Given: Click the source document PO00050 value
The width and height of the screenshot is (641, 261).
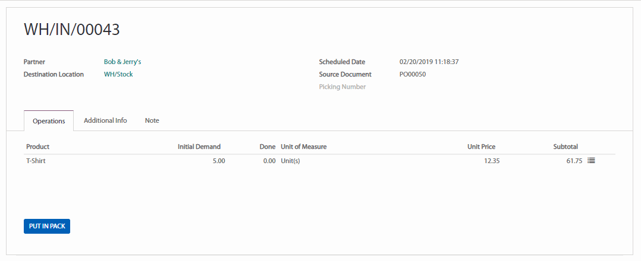Looking at the screenshot, I should click(x=413, y=75).
